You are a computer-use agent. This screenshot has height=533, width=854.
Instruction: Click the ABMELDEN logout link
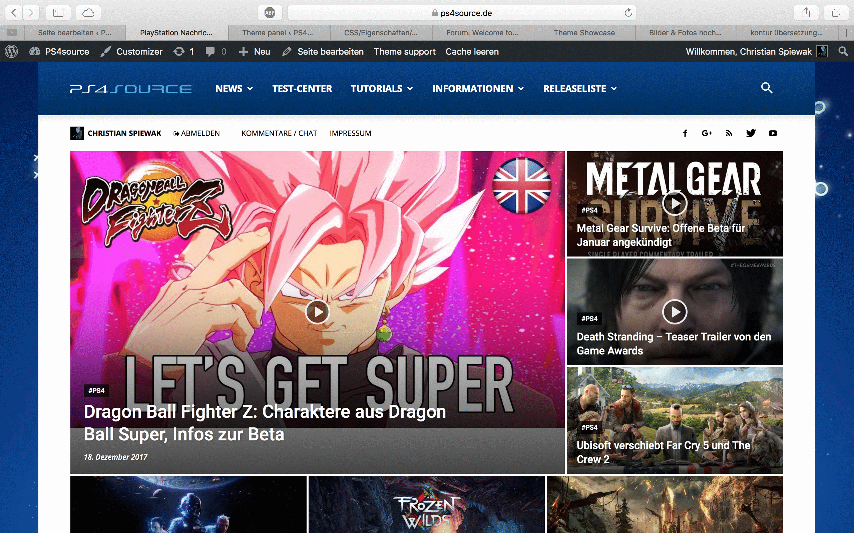(x=196, y=133)
